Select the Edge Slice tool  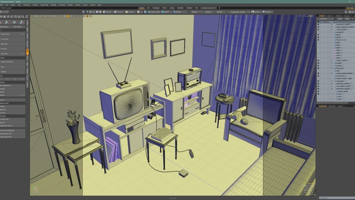coord(12,44)
